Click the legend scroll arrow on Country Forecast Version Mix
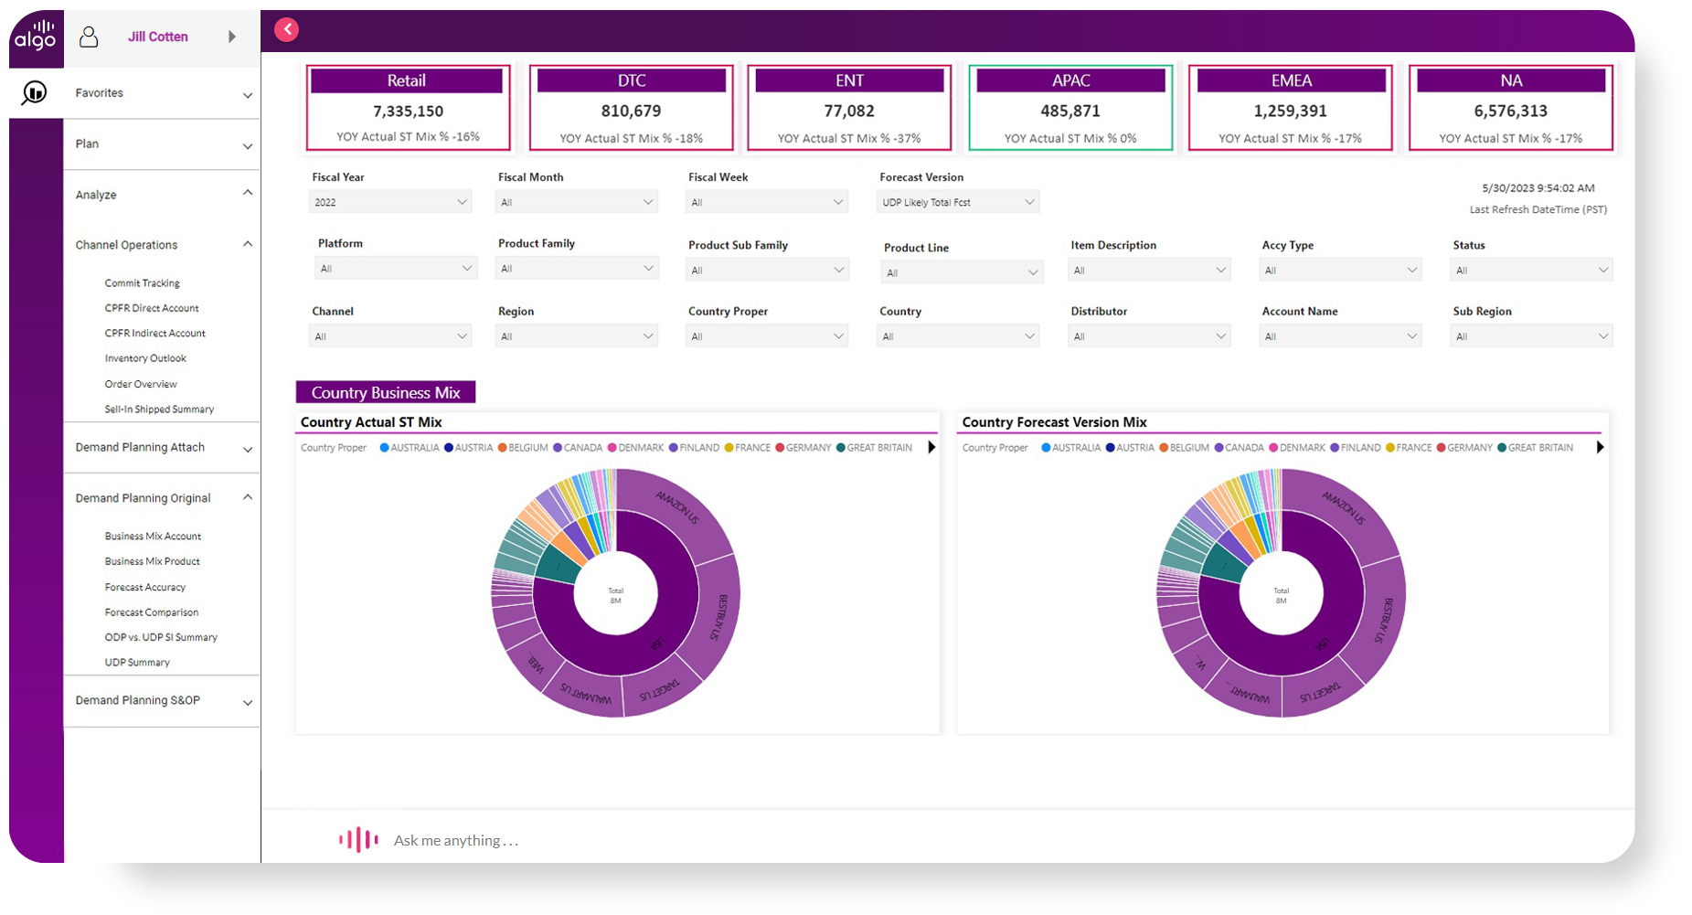 (1600, 447)
